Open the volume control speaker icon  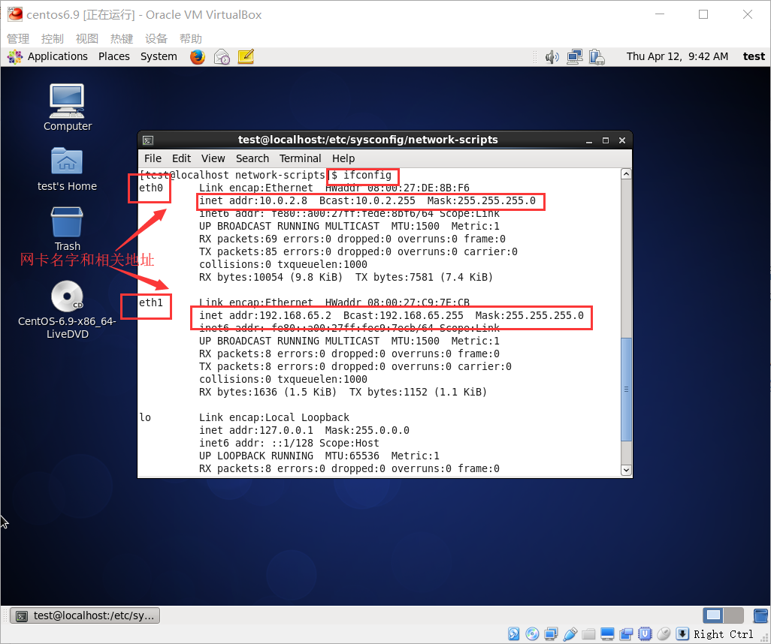(x=552, y=57)
